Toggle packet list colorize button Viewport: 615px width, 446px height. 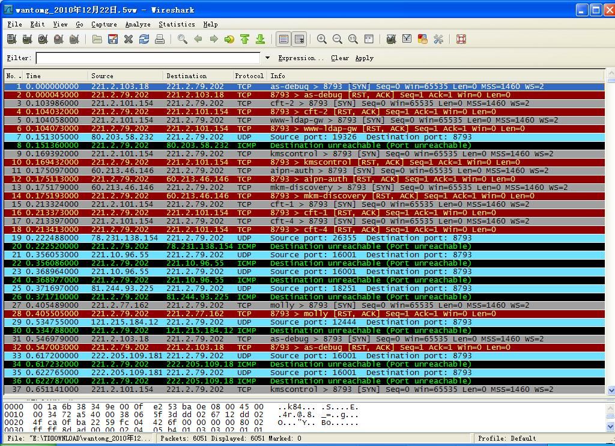tap(283, 39)
